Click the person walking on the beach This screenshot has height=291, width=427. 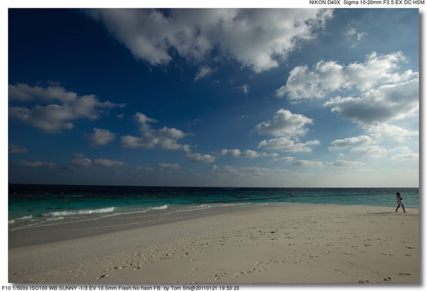pos(400,202)
